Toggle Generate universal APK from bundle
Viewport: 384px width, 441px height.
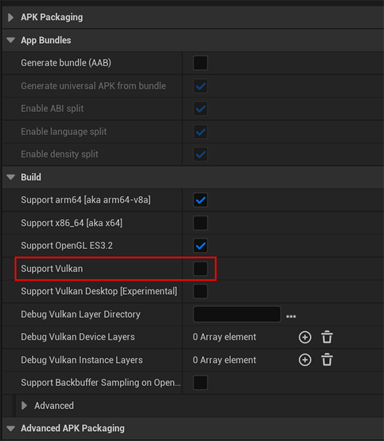click(x=201, y=86)
